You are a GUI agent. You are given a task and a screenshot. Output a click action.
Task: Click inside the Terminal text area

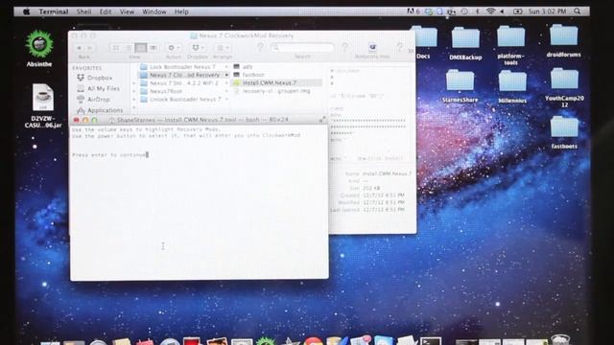point(199,202)
